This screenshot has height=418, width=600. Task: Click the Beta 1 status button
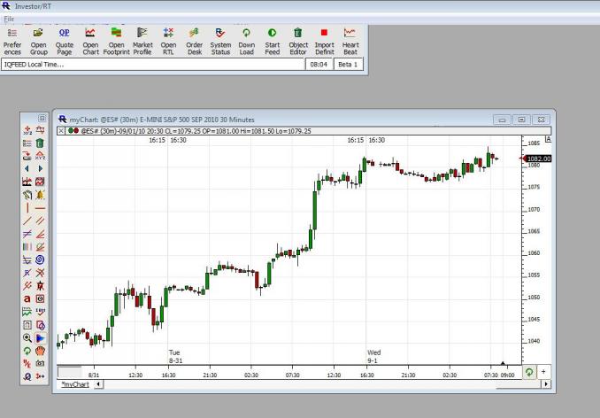[x=349, y=65]
